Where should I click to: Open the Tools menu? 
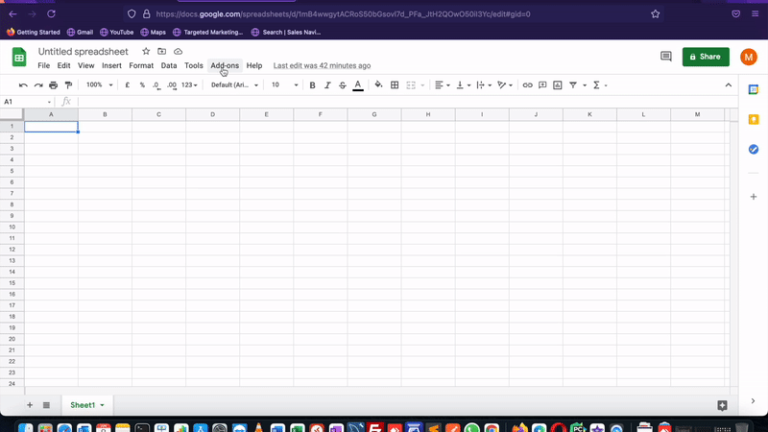[194, 65]
